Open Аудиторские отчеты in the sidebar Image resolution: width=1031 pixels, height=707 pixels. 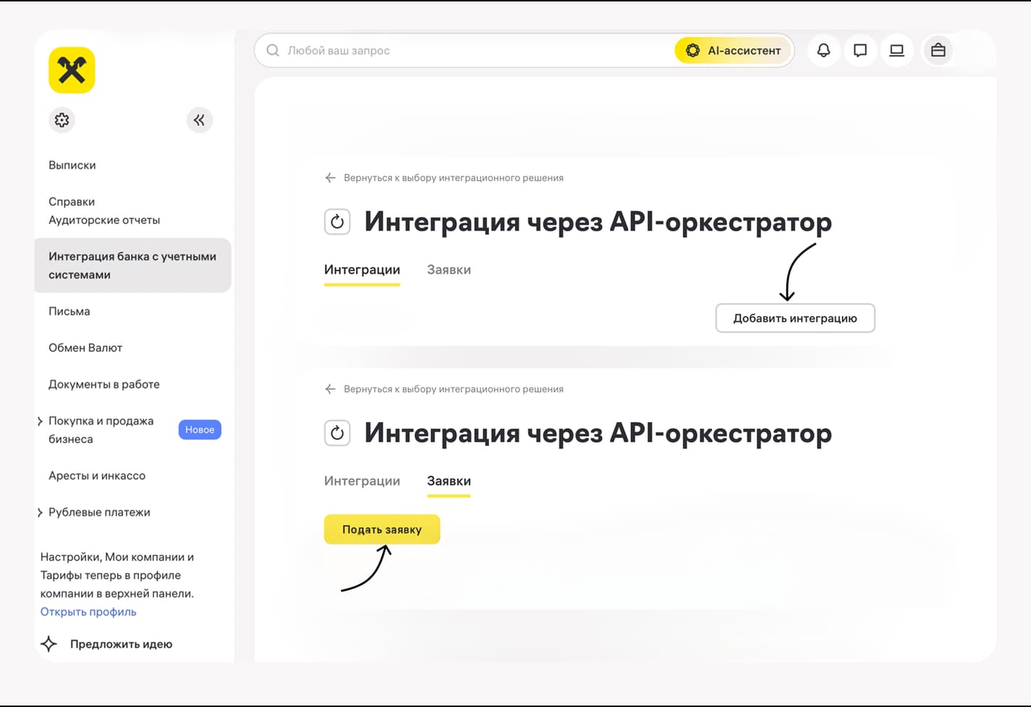tap(104, 220)
